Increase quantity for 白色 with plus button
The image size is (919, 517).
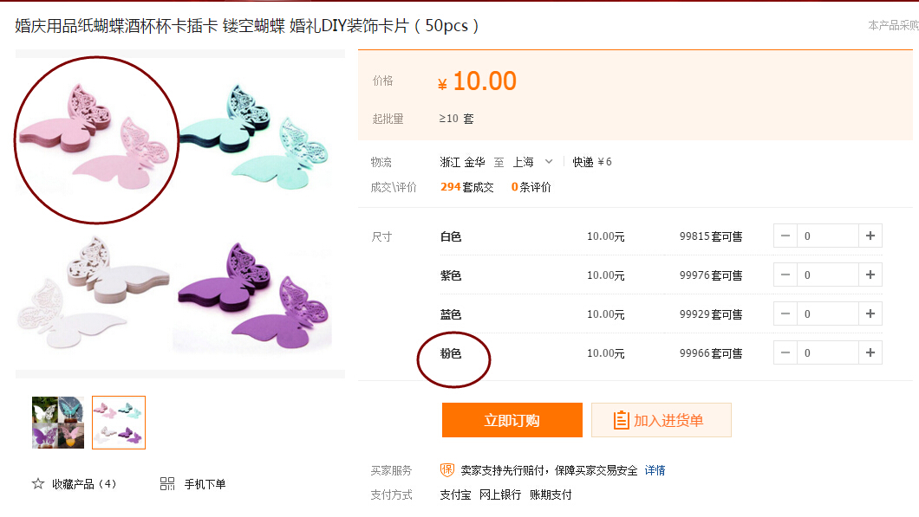pyautogui.click(x=870, y=236)
